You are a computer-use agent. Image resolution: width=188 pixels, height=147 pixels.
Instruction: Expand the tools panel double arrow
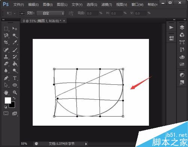(3, 19)
